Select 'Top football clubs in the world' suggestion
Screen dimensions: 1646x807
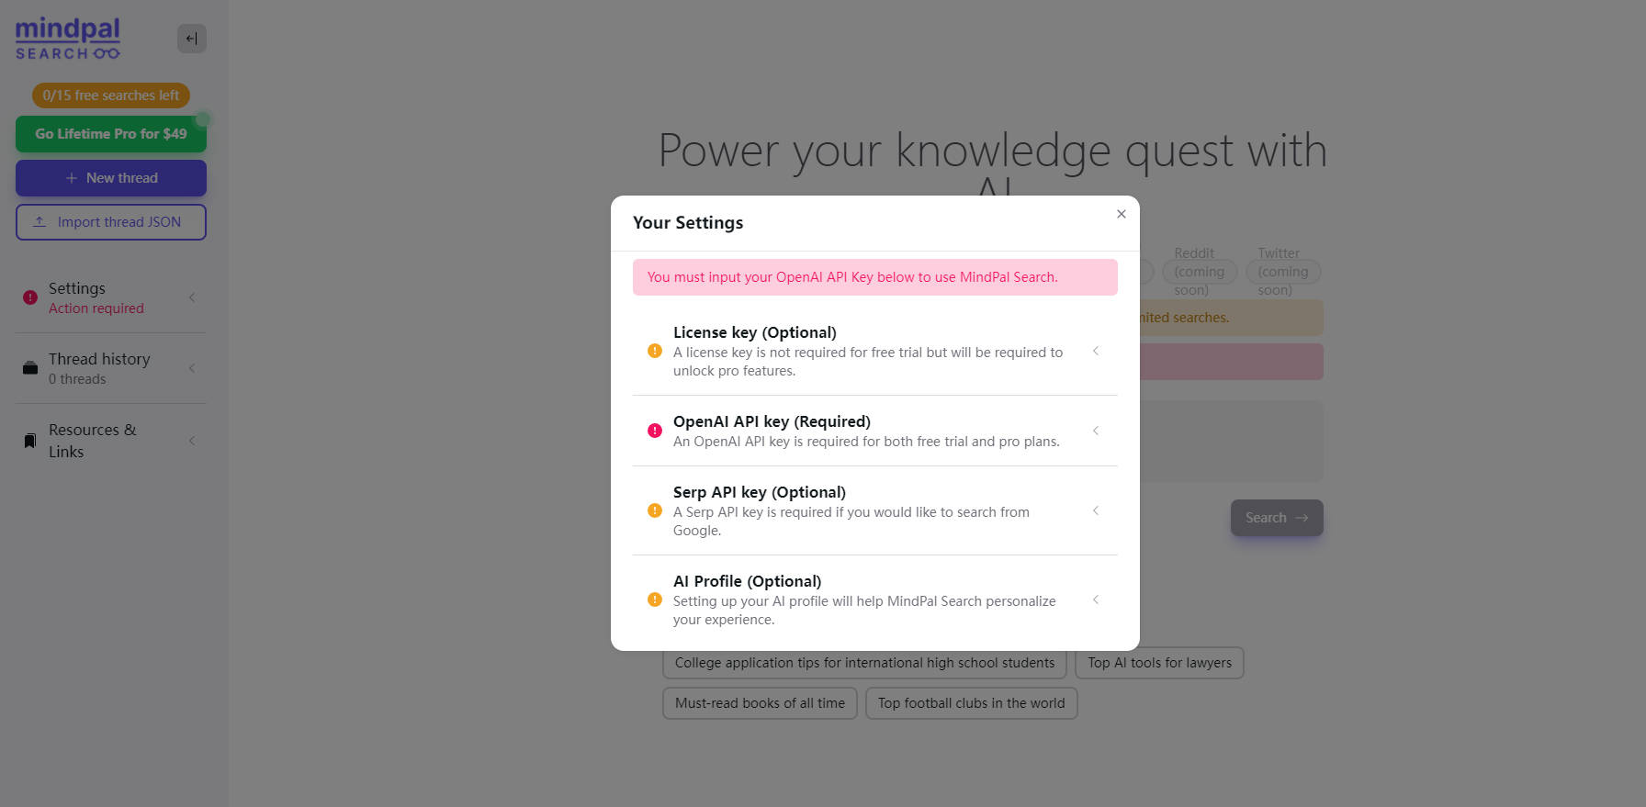(971, 703)
